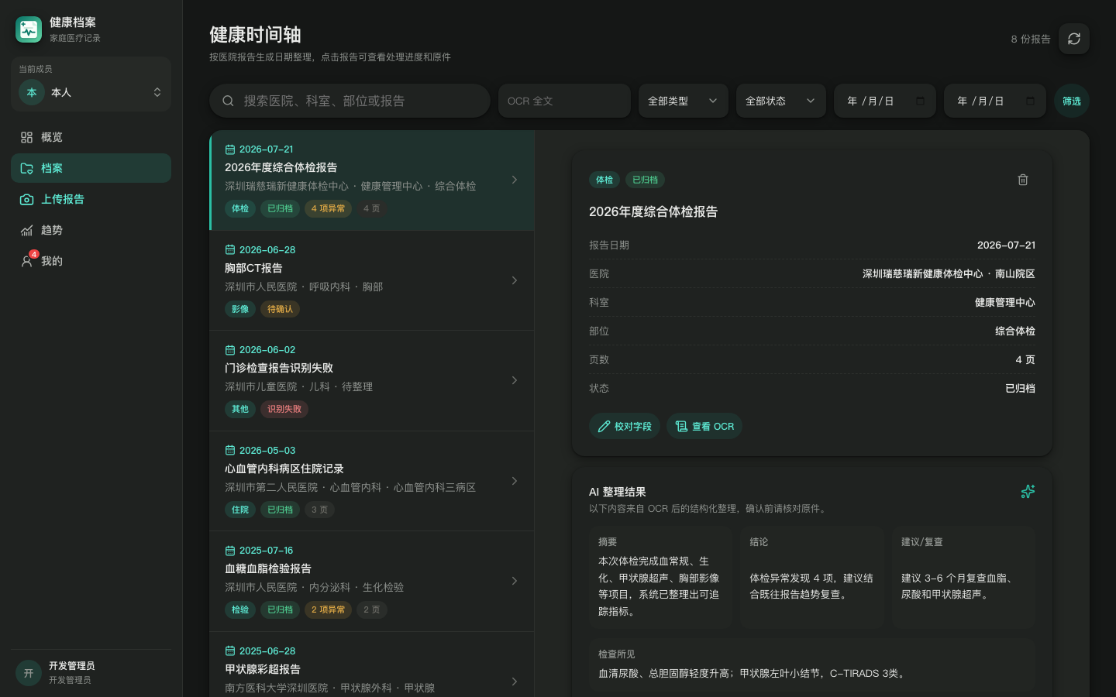Select 胸部CT报告 title in list
The image size is (1116, 697).
tap(253, 268)
